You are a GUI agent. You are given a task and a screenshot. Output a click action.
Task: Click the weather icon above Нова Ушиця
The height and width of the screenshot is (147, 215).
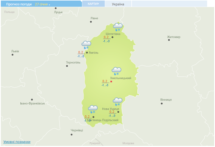click(118, 102)
